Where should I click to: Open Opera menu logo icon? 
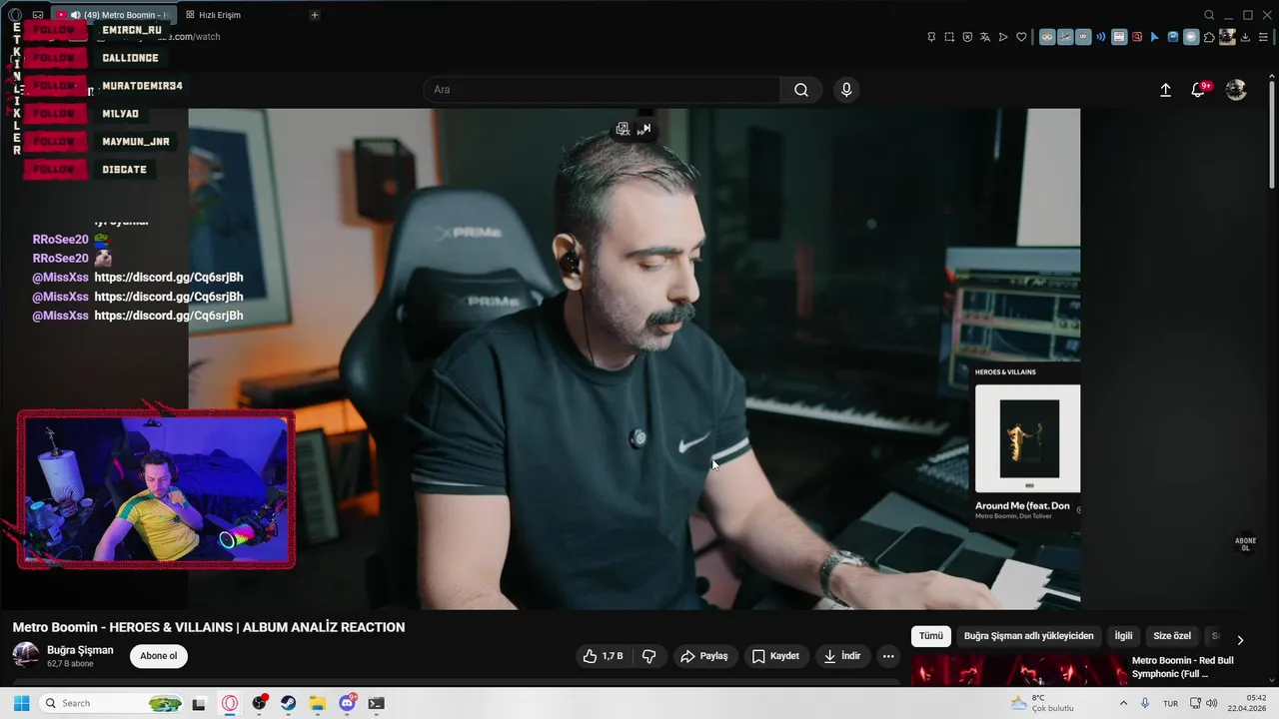pos(14,15)
